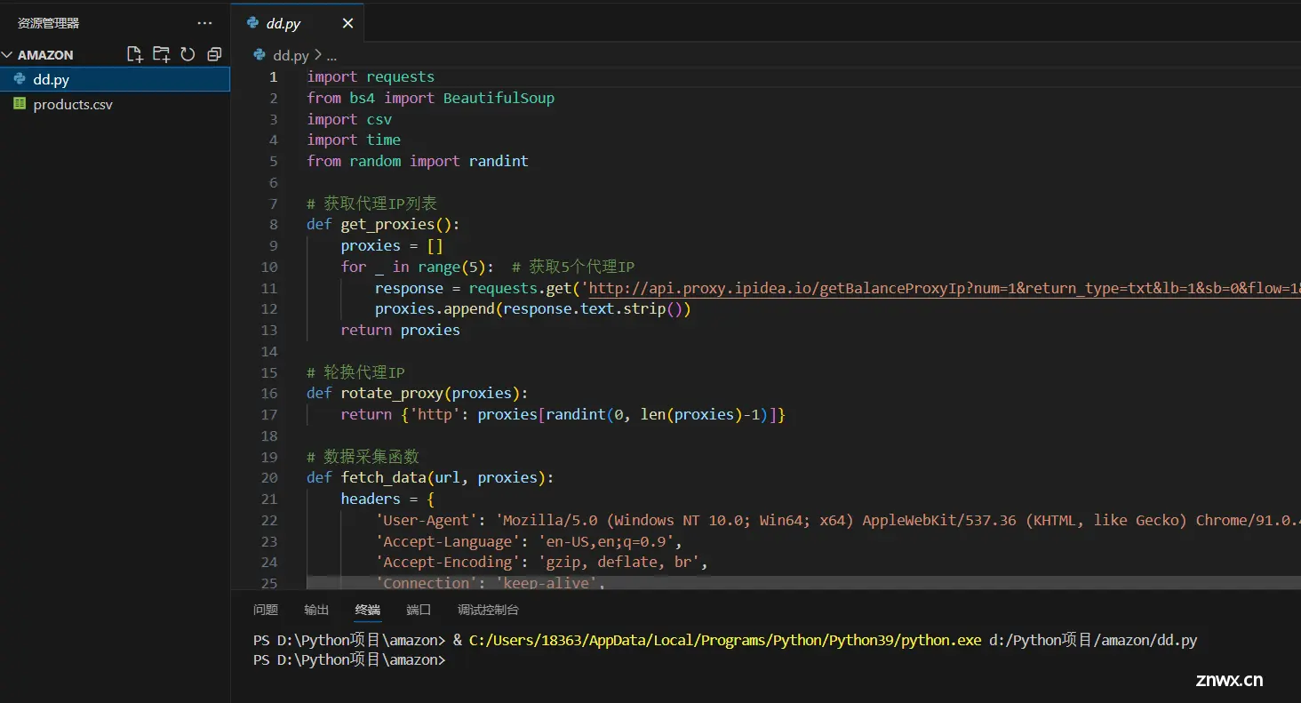This screenshot has height=703, width=1301.
Task: Click 'fetch_data' function definition
Action: coord(384,478)
